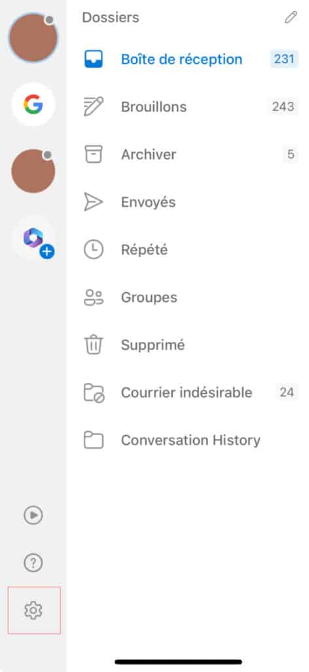Open the settings gear icon
The height and width of the screenshot is (672, 309).
click(x=33, y=610)
